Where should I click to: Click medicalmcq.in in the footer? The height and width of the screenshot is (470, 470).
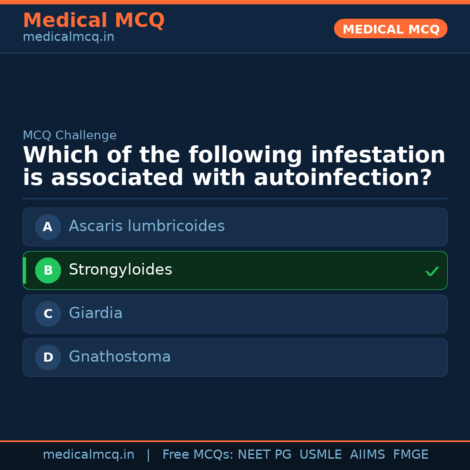pyautogui.click(x=89, y=454)
